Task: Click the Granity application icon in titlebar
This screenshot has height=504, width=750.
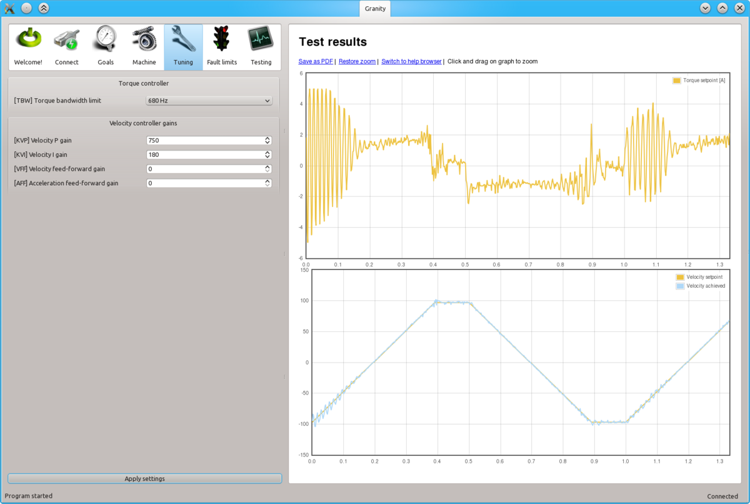Action: [x=8, y=8]
